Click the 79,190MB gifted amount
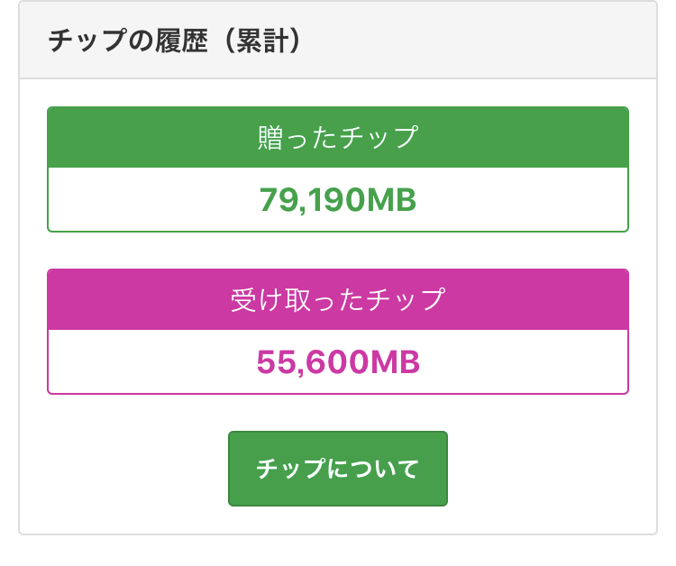The width and height of the screenshot is (676, 566). click(x=337, y=199)
